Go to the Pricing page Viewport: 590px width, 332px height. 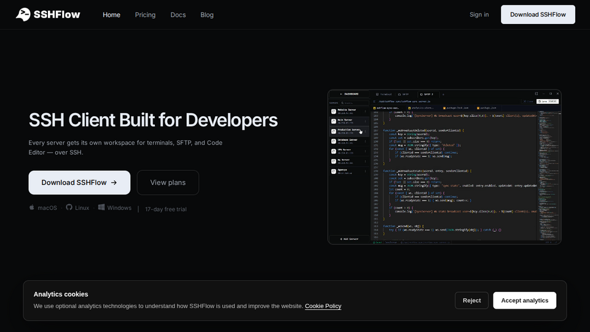pyautogui.click(x=145, y=15)
